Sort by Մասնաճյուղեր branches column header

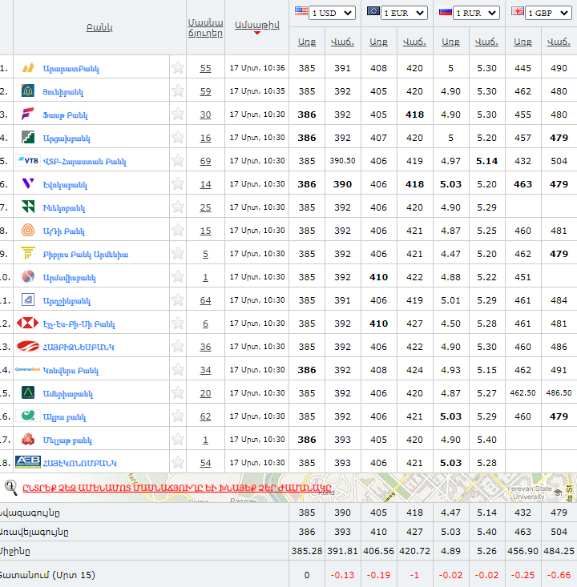pos(205,28)
